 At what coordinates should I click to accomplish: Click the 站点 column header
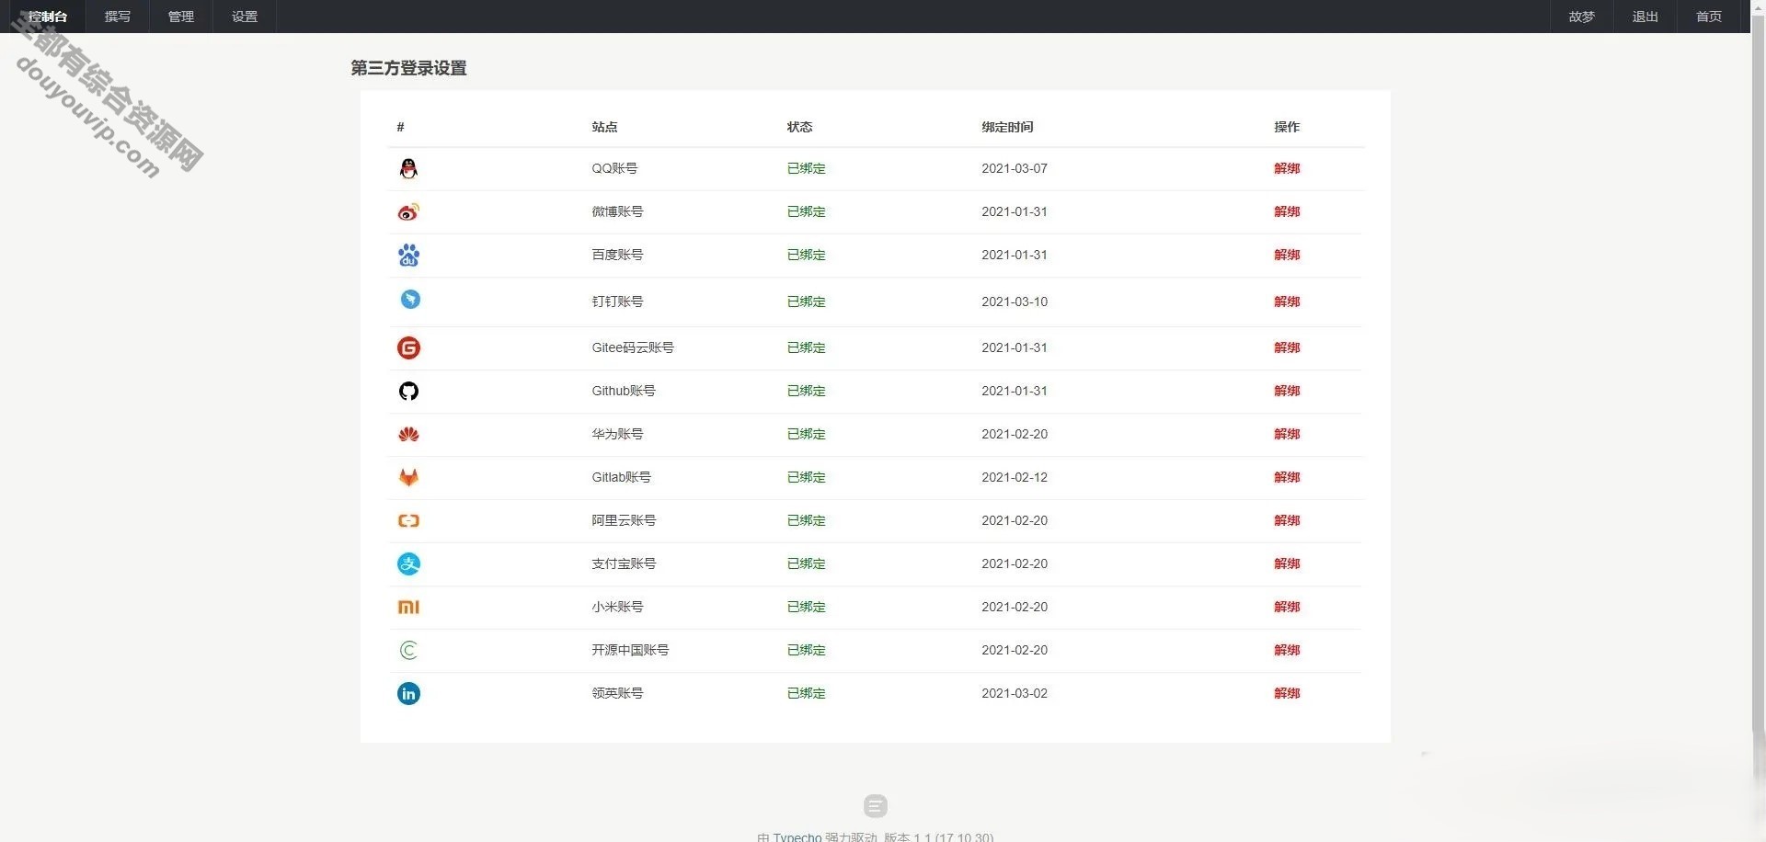tap(604, 127)
